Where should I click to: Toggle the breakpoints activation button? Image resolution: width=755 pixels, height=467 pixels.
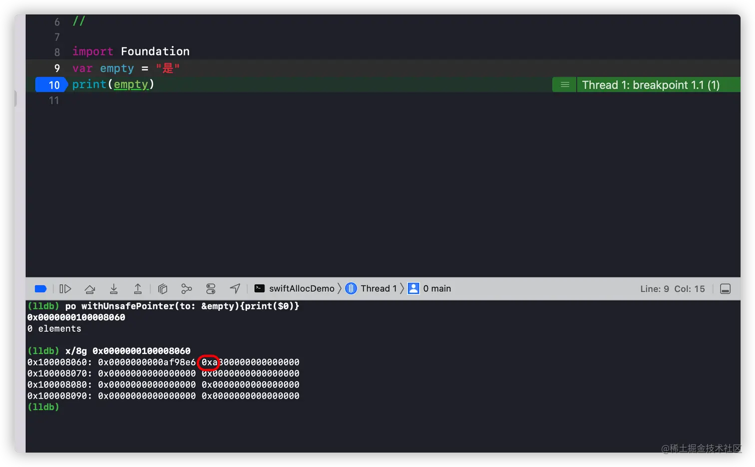(x=41, y=289)
